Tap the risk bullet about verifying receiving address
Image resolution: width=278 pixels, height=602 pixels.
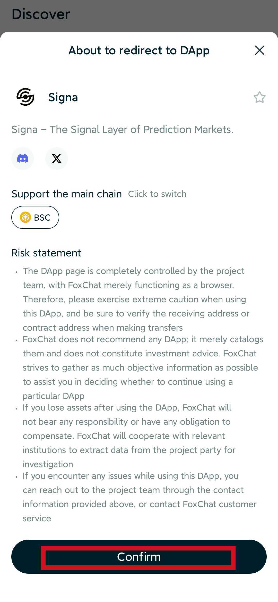134,299
